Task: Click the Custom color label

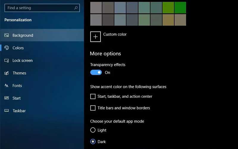Action: [x=115, y=34]
